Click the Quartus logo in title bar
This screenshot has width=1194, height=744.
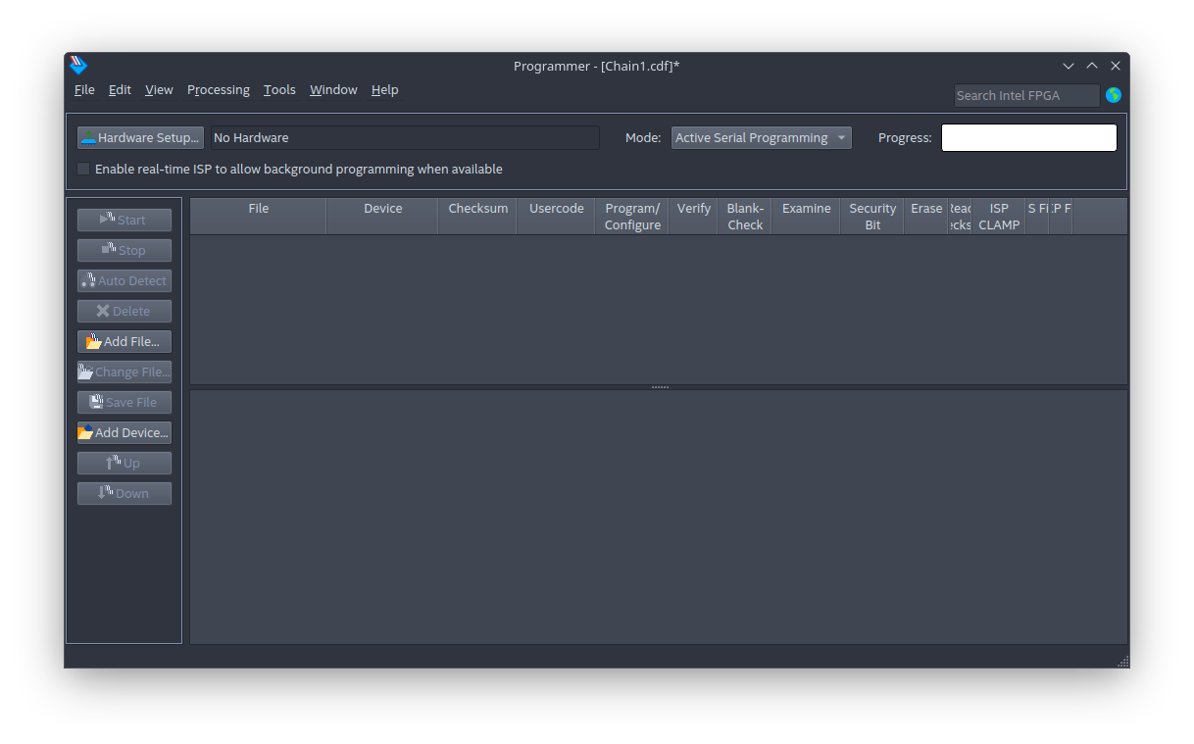click(78, 66)
